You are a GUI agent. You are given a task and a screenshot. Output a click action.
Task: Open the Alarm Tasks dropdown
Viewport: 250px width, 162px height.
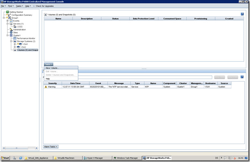tap(51, 146)
